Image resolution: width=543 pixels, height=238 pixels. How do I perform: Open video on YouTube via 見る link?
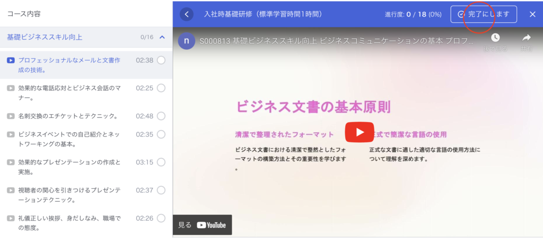pyautogui.click(x=202, y=225)
